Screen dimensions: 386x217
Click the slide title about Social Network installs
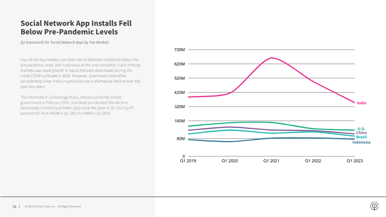[x=76, y=27]
